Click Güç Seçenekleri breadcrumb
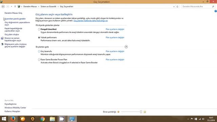The width and height of the screenshot is (217, 122). pyautogui.click(x=66, y=6)
